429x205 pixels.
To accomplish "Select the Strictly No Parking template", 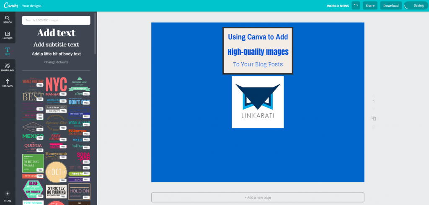I will (56, 192).
